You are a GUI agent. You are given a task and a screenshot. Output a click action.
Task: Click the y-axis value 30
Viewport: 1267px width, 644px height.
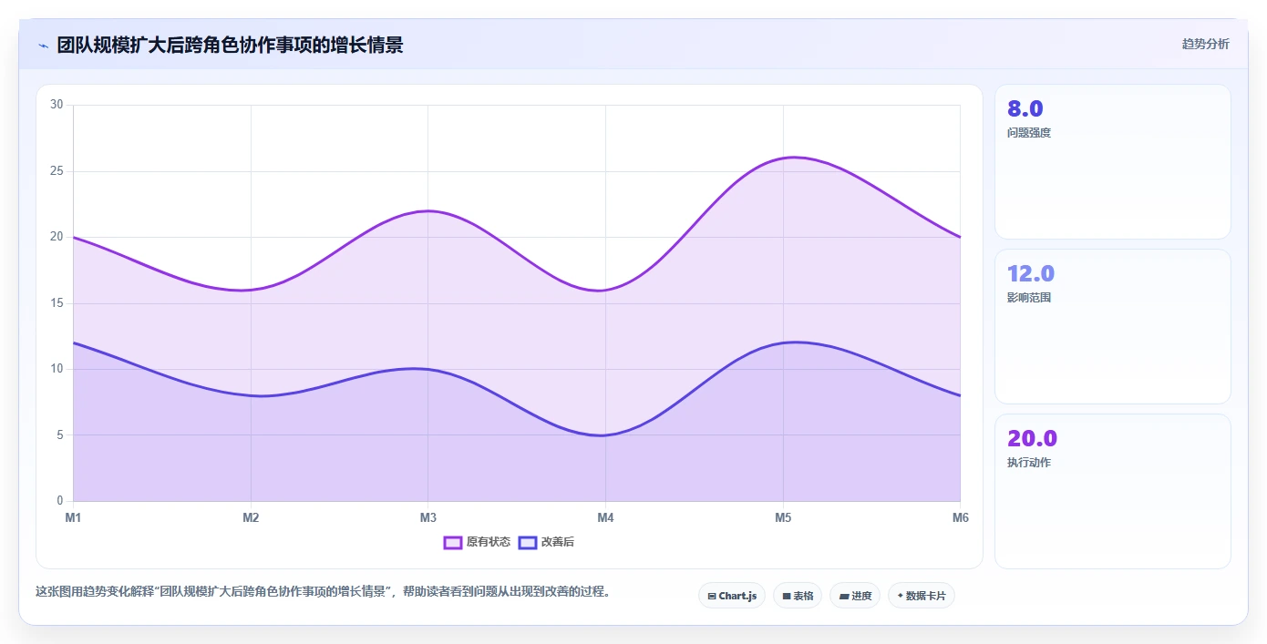pyautogui.click(x=57, y=105)
